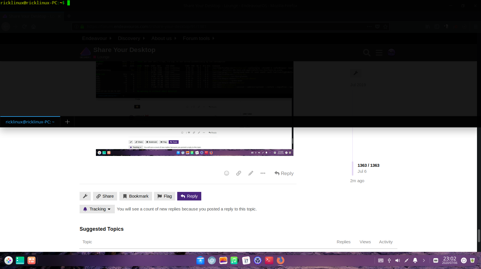This screenshot has width=481, height=269.
Task: Click the Views column header
Action: 365,242
